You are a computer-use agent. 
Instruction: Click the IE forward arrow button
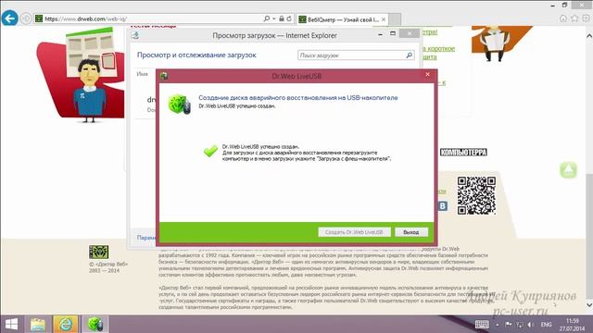pyautogui.click(x=26, y=18)
